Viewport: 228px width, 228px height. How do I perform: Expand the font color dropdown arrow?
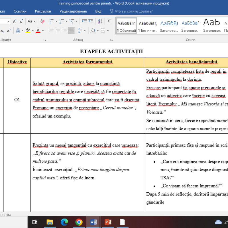(43, 30)
